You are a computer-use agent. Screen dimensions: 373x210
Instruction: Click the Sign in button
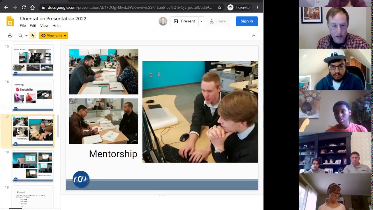247,21
